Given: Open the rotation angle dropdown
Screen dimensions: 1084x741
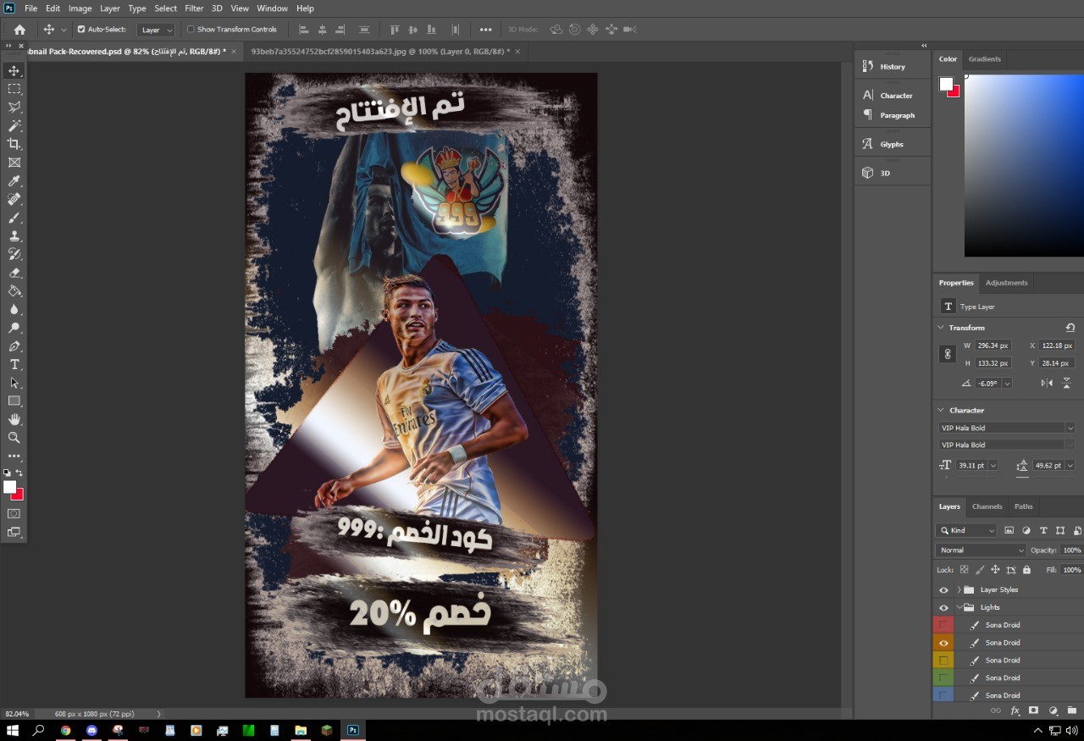Looking at the screenshot, I should click(x=1007, y=383).
